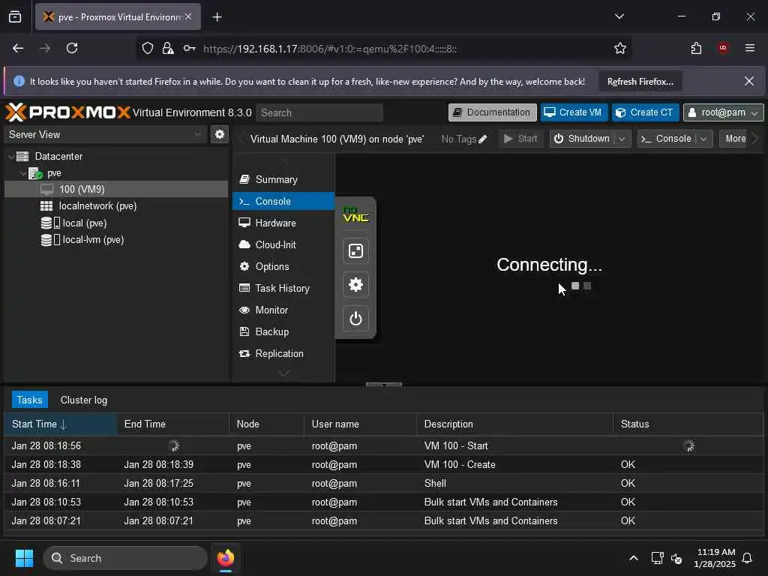Screen dimensions: 768x576
Task: Switch to Tasks tab
Action: coord(29,400)
